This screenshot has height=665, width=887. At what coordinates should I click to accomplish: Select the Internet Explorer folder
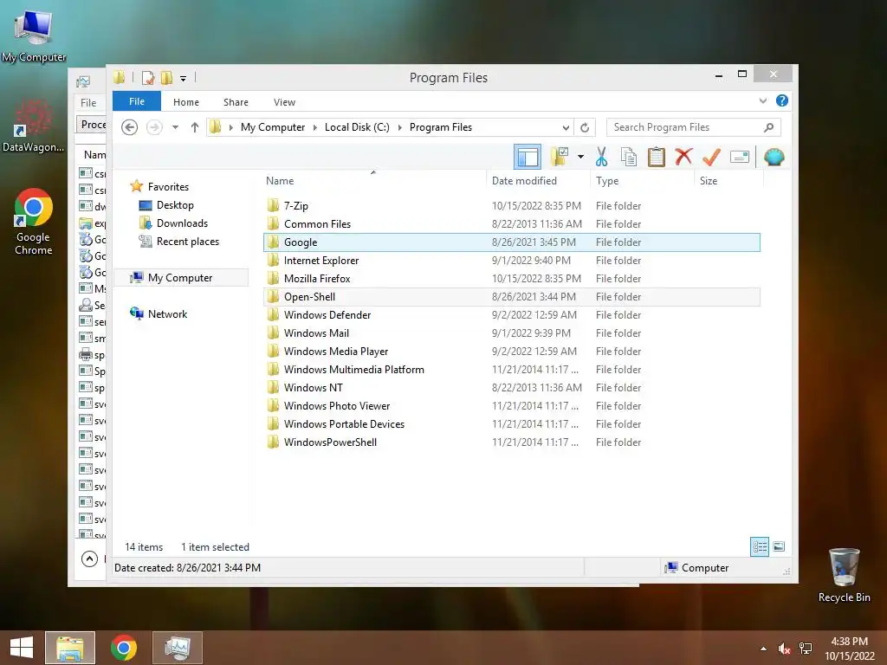pyautogui.click(x=320, y=260)
